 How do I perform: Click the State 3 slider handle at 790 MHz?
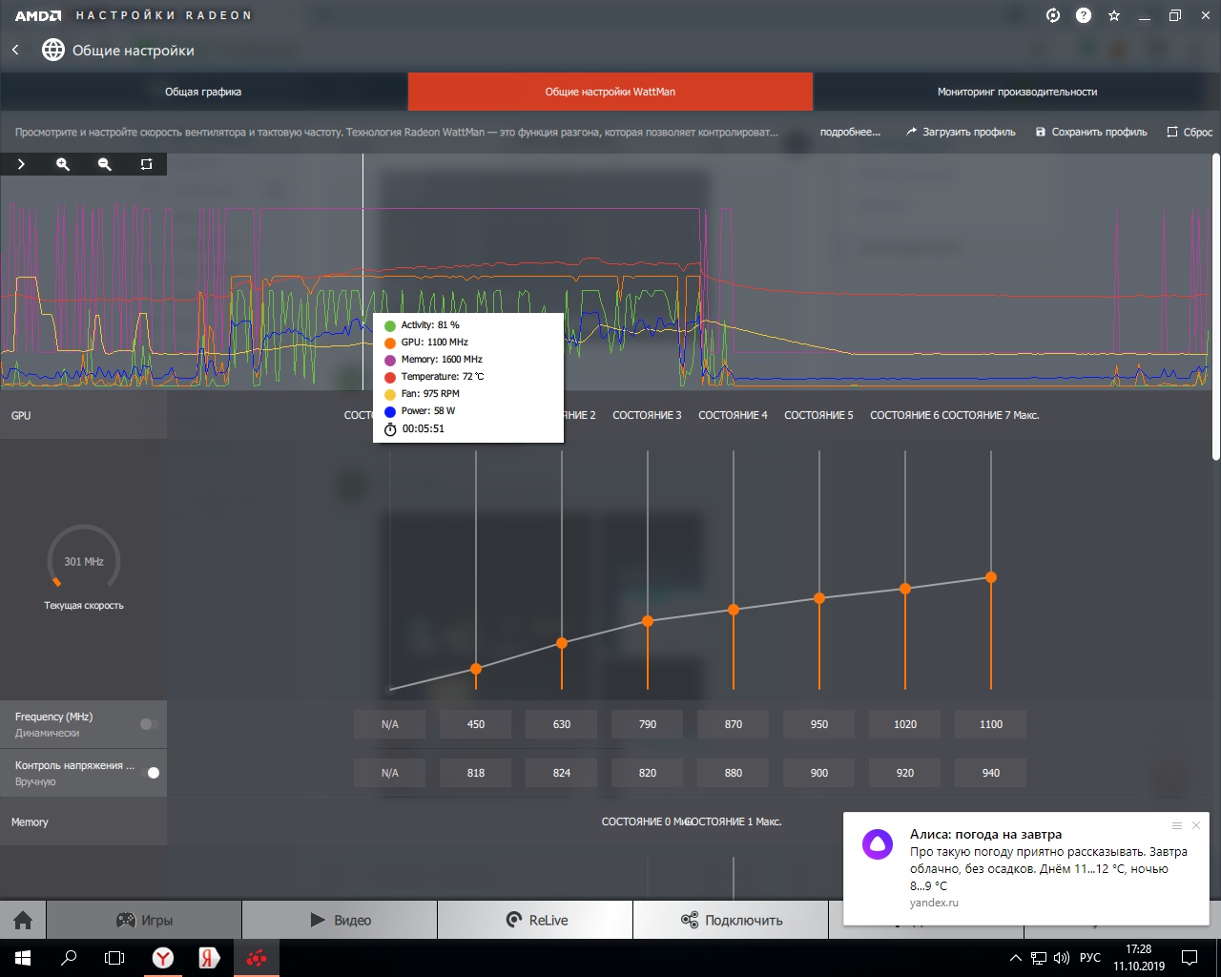click(x=648, y=621)
